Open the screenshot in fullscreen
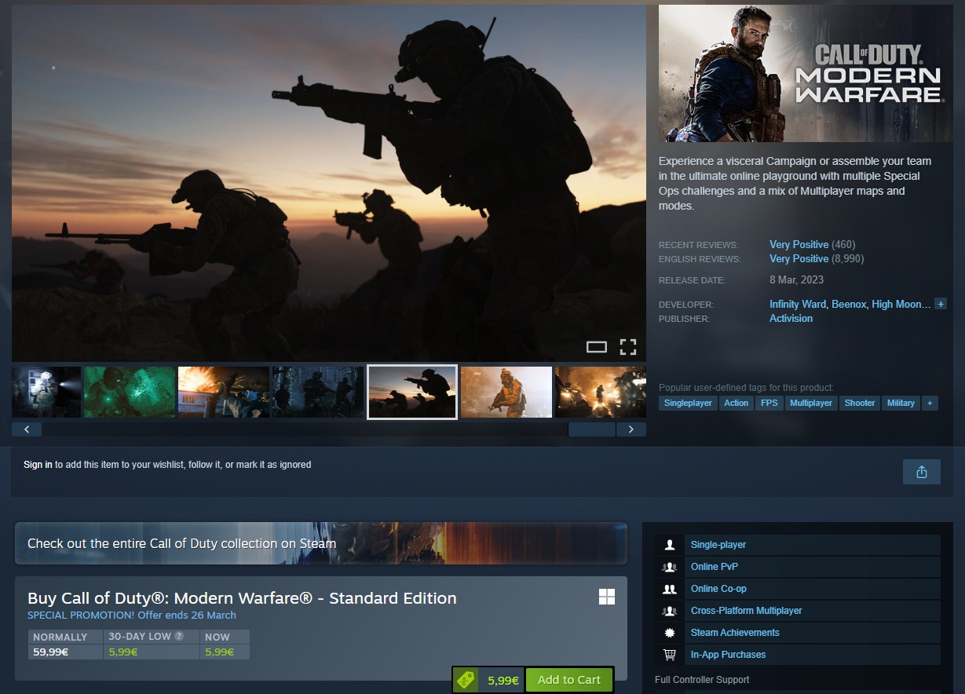Image resolution: width=965 pixels, height=694 pixels. 628,347
